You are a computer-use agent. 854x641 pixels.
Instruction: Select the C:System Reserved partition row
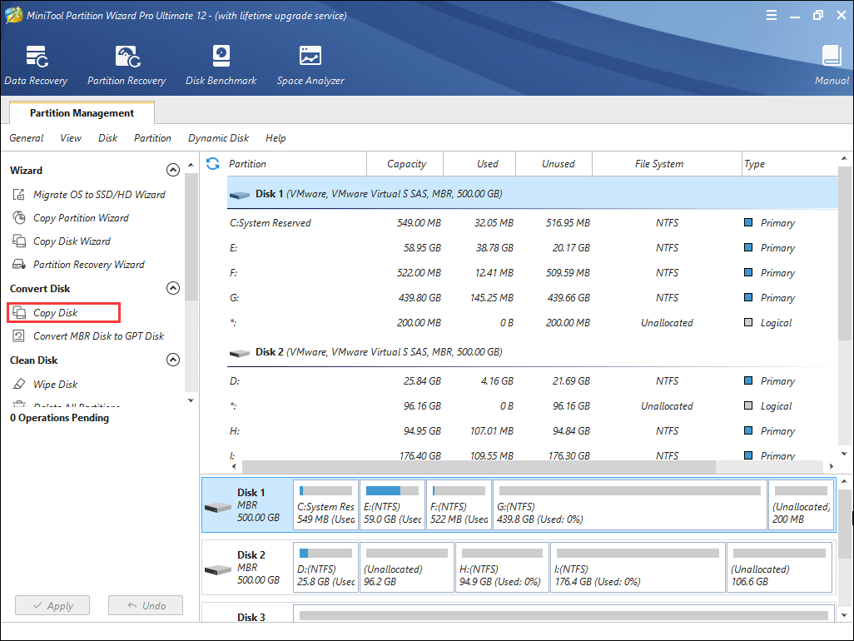[x=532, y=223]
